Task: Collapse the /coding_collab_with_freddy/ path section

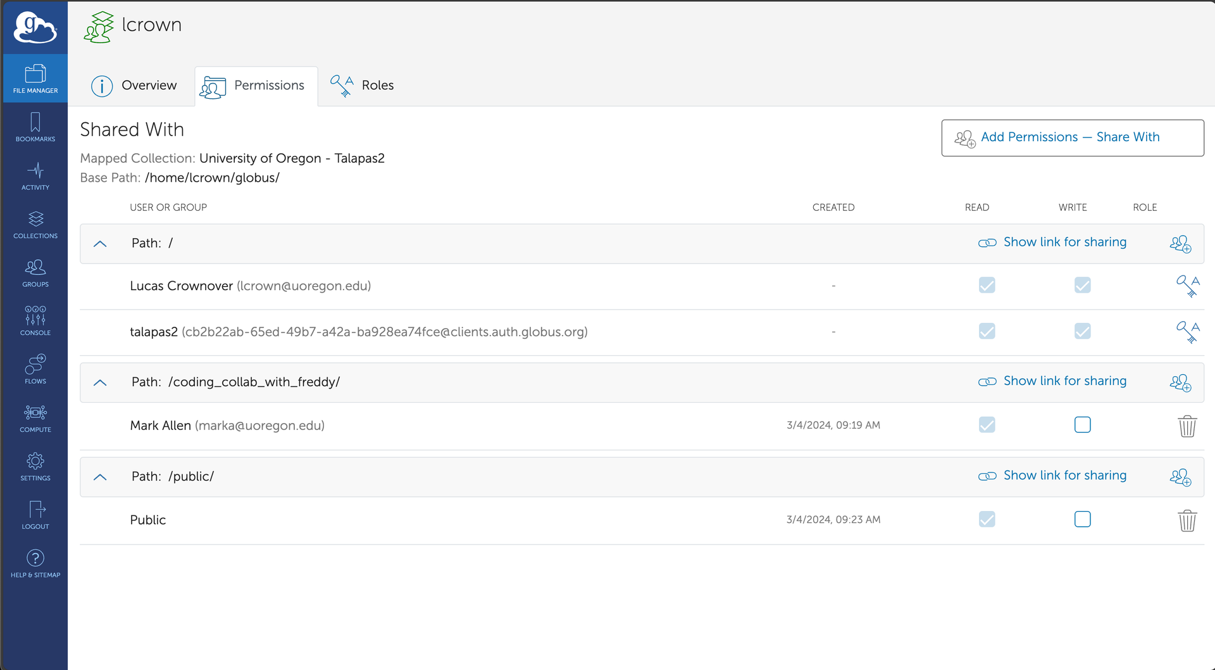Action: tap(100, 382)
